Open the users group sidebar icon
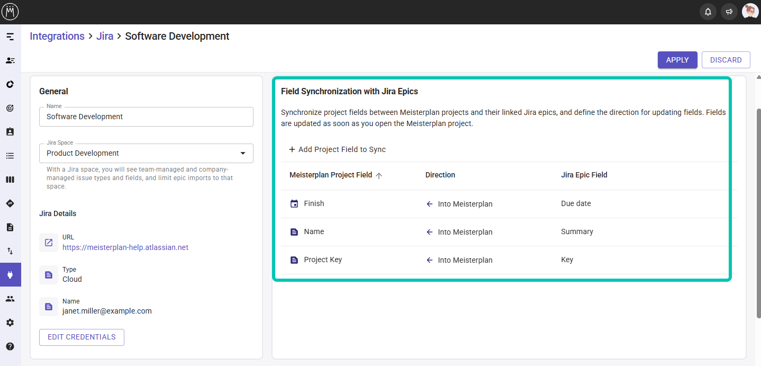This screenshot has width=761, height=366. click(10, 299)
